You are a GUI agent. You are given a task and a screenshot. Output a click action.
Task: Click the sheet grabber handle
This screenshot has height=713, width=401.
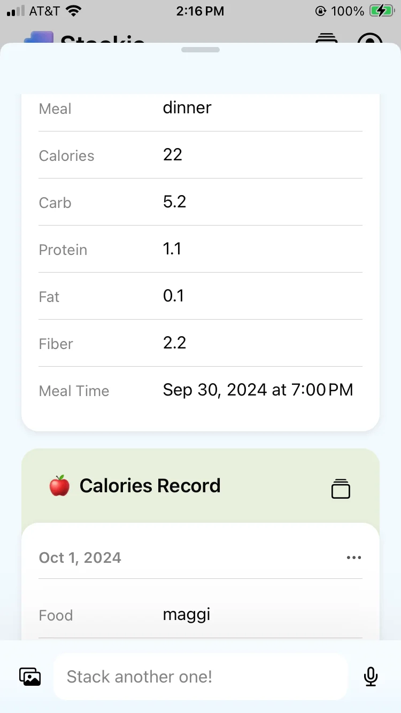(200, 50)
